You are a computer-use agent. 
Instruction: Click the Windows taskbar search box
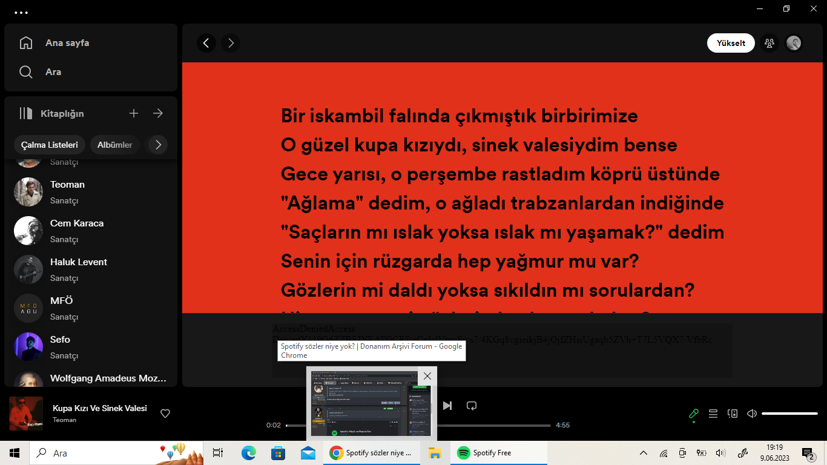coord(116,453)
